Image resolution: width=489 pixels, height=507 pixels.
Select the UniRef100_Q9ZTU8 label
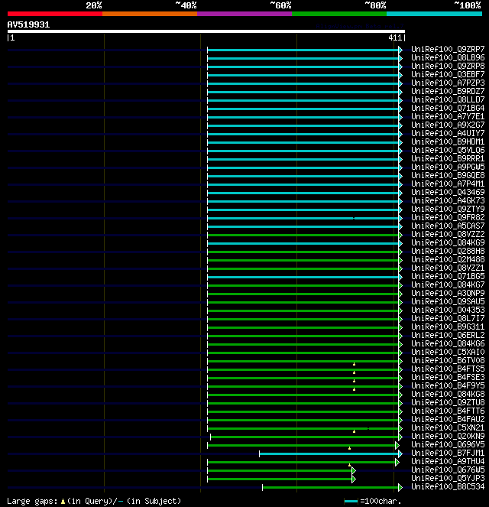(x=448, y=402)
